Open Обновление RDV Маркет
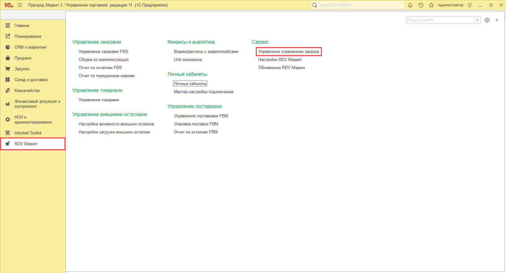The width and height of the screenshot is (506, 273). point(282,67)
